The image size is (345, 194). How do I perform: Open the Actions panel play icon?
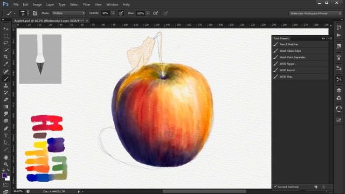pyautogui.click(x=339, y=35)
